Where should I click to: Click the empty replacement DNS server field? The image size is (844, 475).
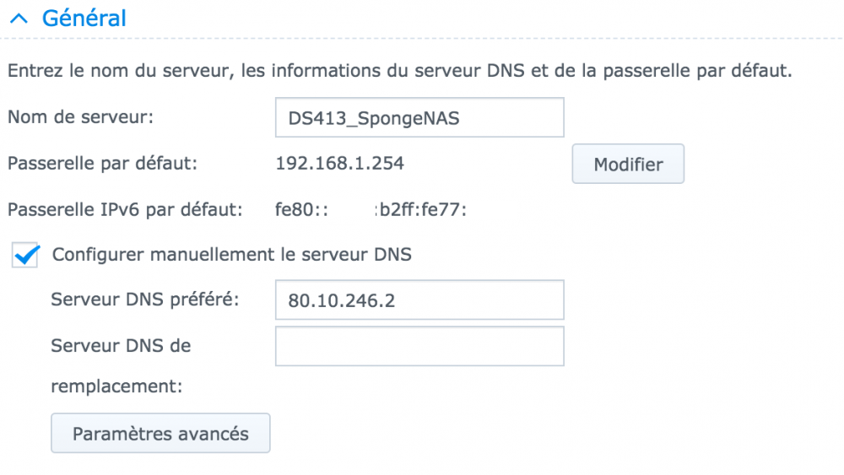[x=419, y=346]
